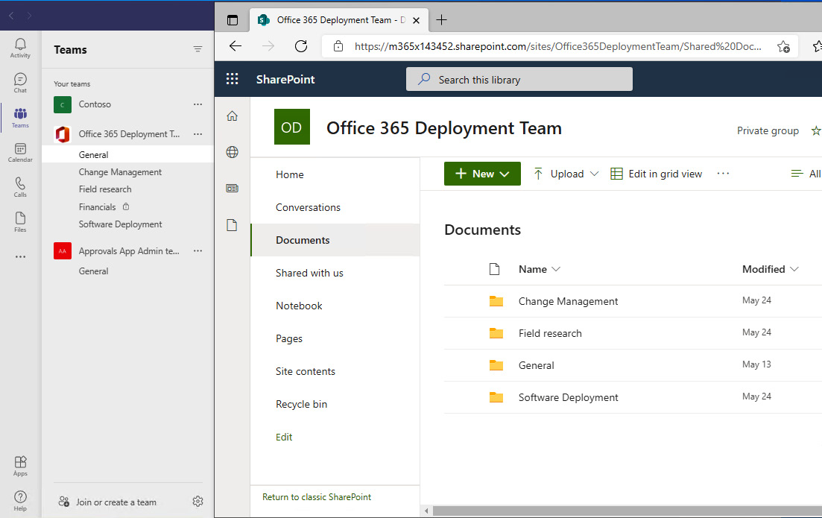Open My sites globe icon
The image size is (822, 518).
pyautogui.click(x=233, y=152)
